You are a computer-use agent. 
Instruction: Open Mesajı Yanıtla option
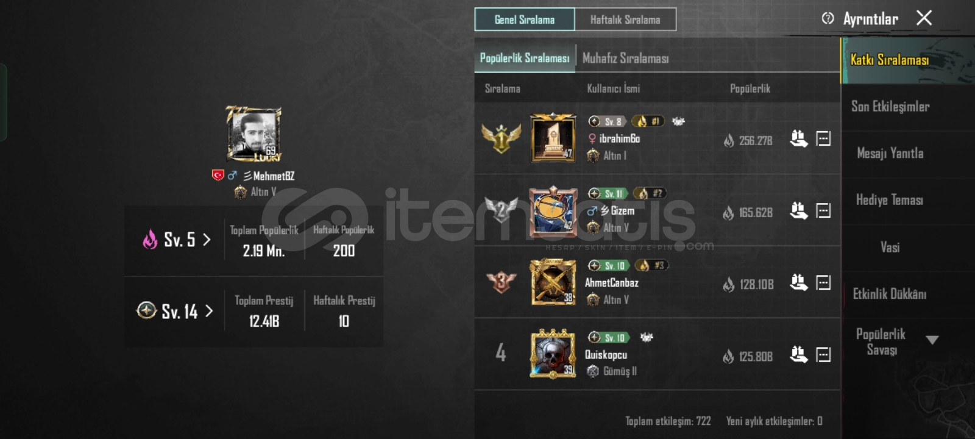coord(890,154)
